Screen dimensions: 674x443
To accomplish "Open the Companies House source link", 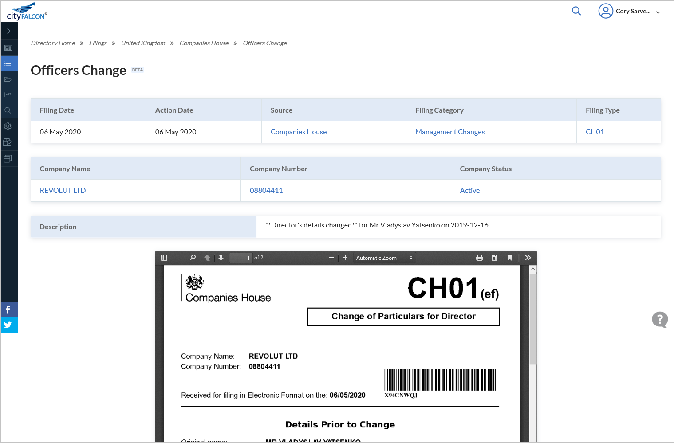I will [x=299, y=132].
